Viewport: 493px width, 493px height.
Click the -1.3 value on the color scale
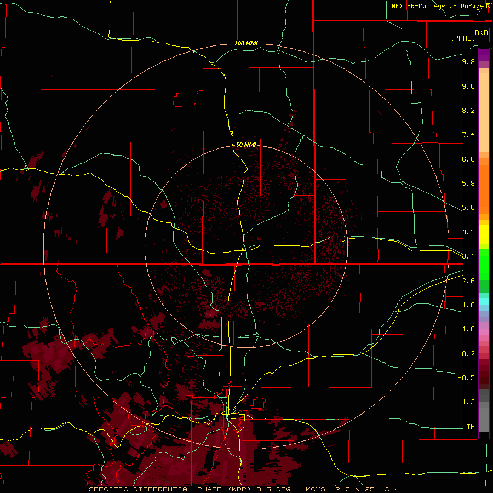tap(466, 402)
